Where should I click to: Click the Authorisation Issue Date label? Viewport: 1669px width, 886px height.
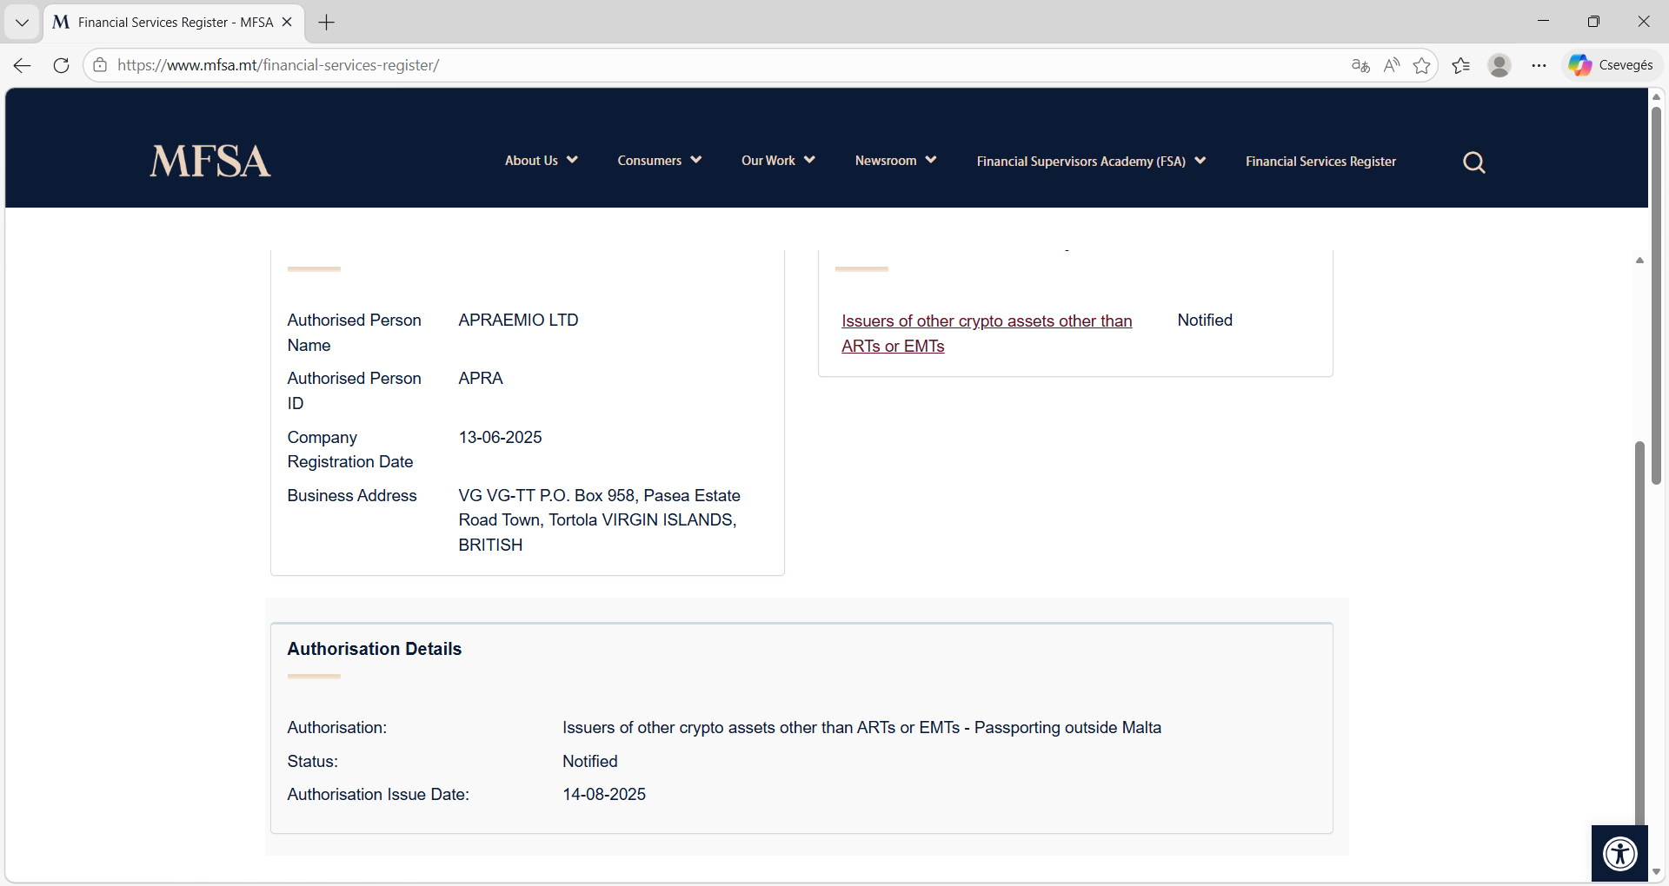pyautogui.click(x=378, y=795)
